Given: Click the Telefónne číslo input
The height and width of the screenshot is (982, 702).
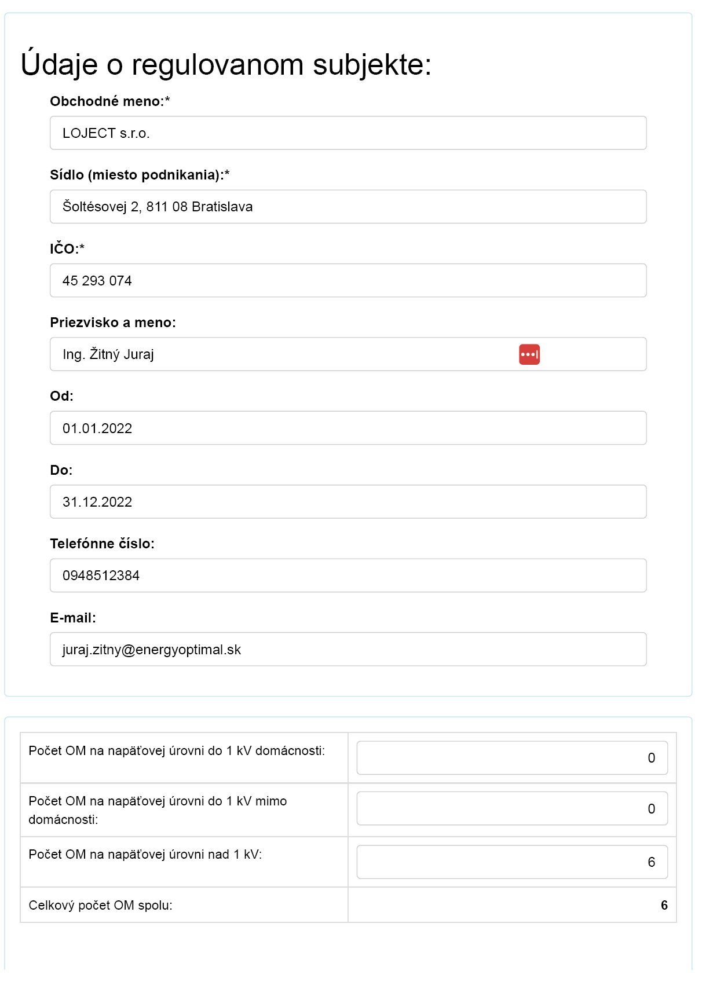Looking at the screenshot, I should click(348, 576).
